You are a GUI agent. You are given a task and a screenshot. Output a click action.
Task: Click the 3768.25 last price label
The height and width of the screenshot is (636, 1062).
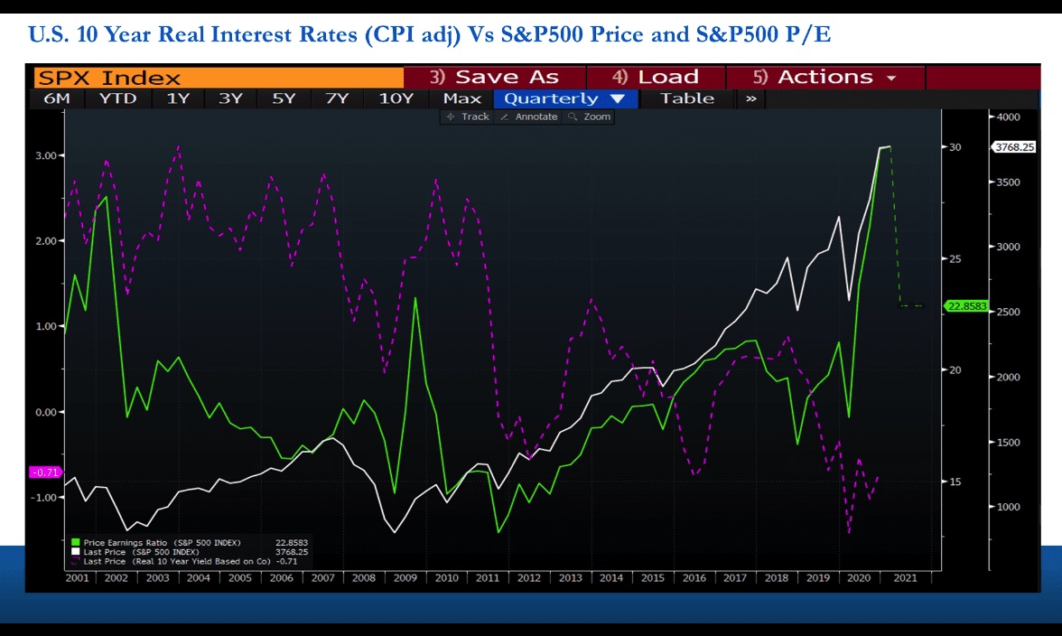[x=1014, y=147]
